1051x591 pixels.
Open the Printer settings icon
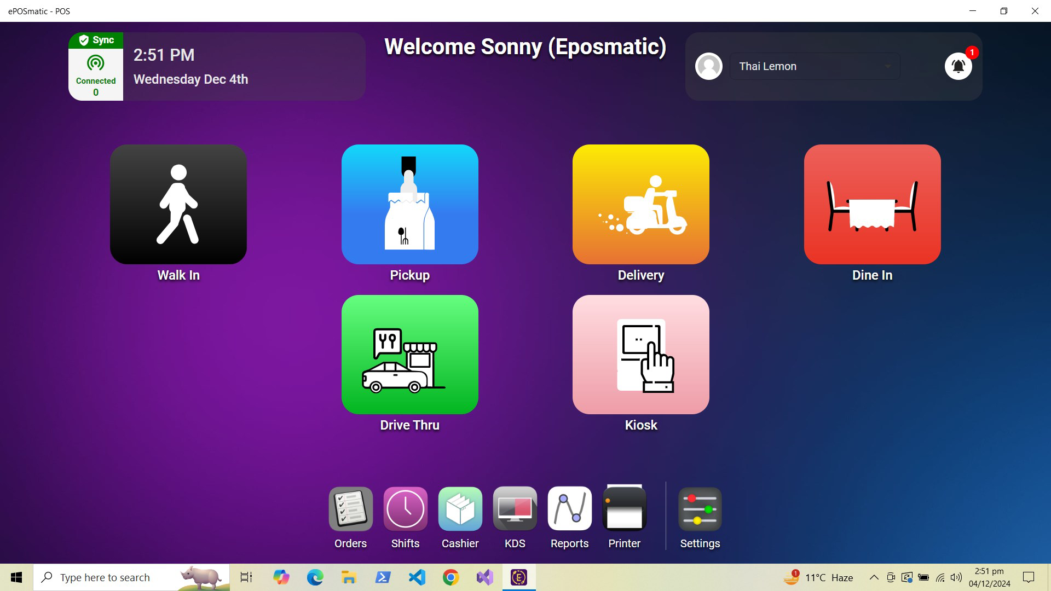point(624,509)
